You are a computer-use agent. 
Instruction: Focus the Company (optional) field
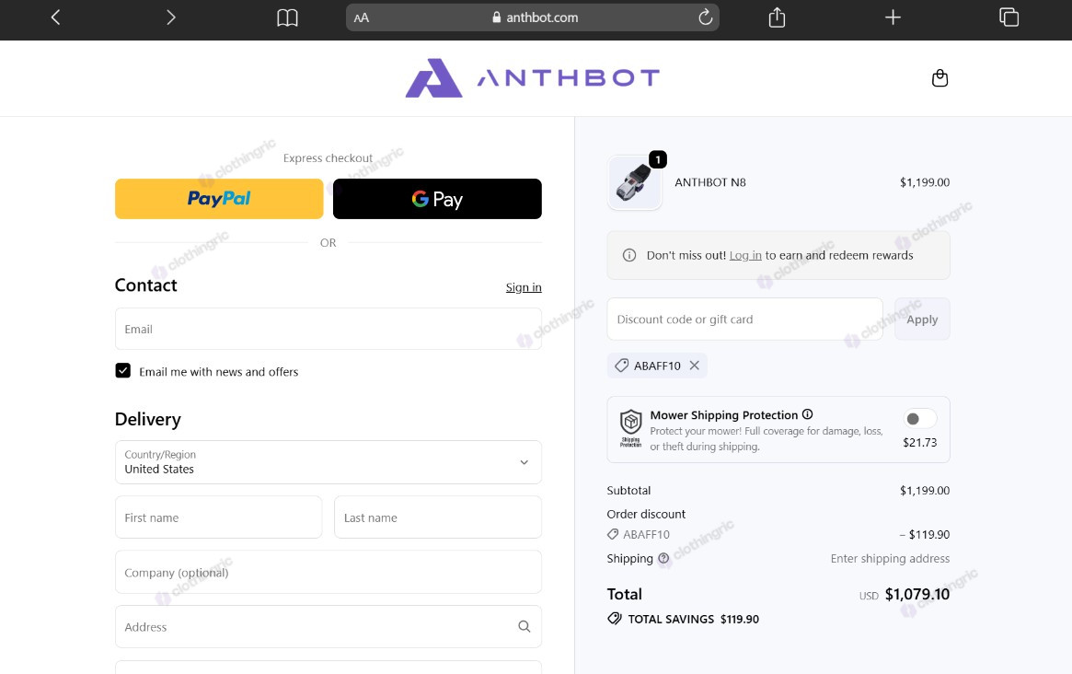pyautogui.click(x=329, y=572)
